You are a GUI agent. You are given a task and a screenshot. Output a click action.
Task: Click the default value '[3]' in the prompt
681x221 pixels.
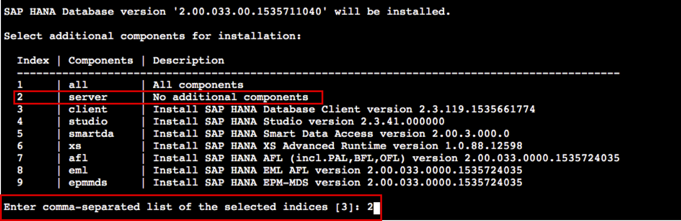click(x=344, y=207)
